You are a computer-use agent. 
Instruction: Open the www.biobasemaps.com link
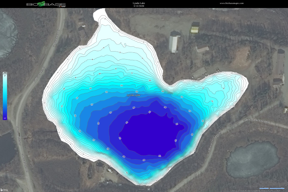(232, 3)
